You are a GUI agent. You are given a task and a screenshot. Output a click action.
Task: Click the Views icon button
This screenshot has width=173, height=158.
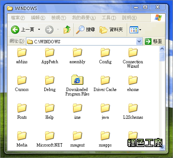[x=134, y=30]
